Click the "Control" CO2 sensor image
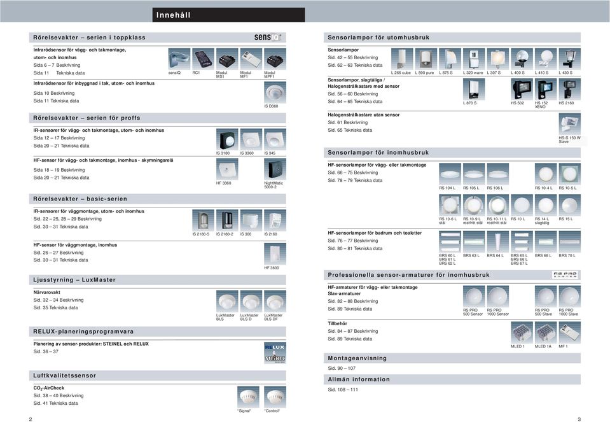The width and height of the screenshot is (610, 422). 275,397
